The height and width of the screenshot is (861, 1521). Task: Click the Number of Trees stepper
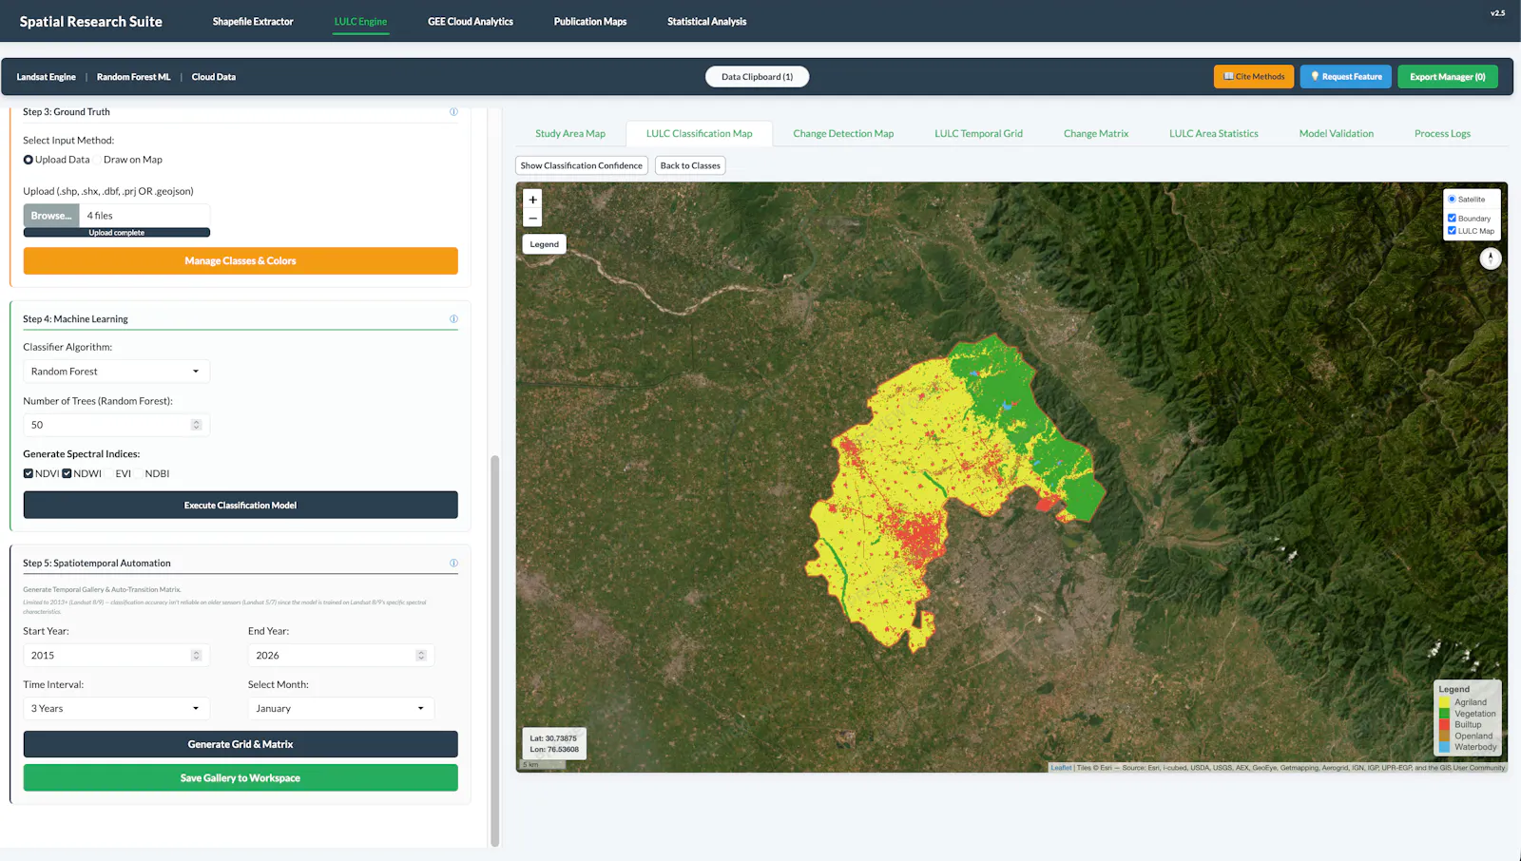(197, 425)
